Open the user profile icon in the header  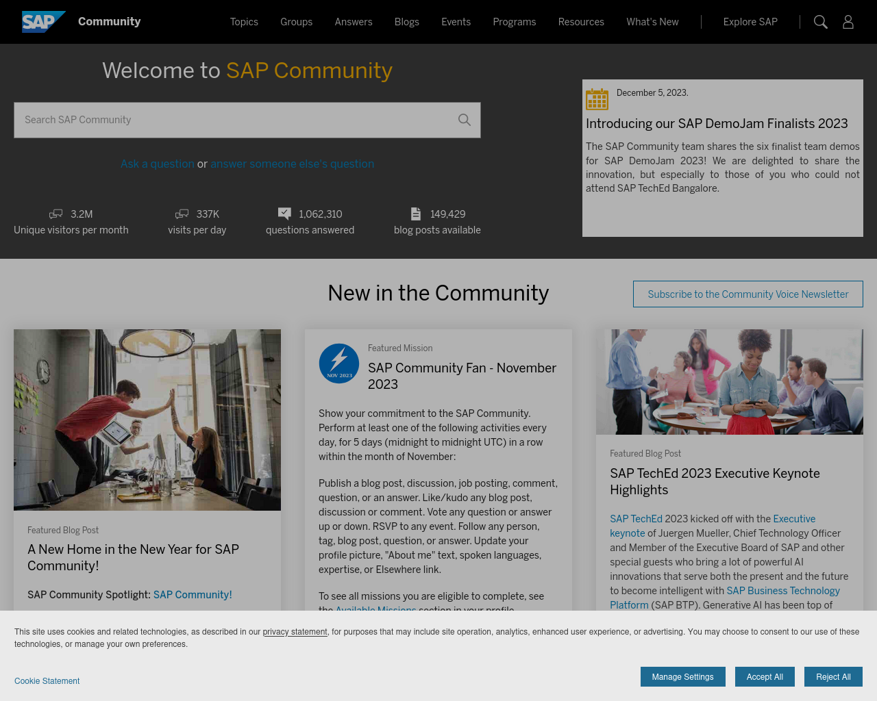coord(848,22)
